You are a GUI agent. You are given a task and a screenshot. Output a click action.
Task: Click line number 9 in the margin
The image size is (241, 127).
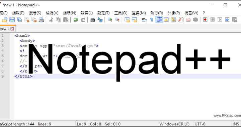tap(3, 76)
